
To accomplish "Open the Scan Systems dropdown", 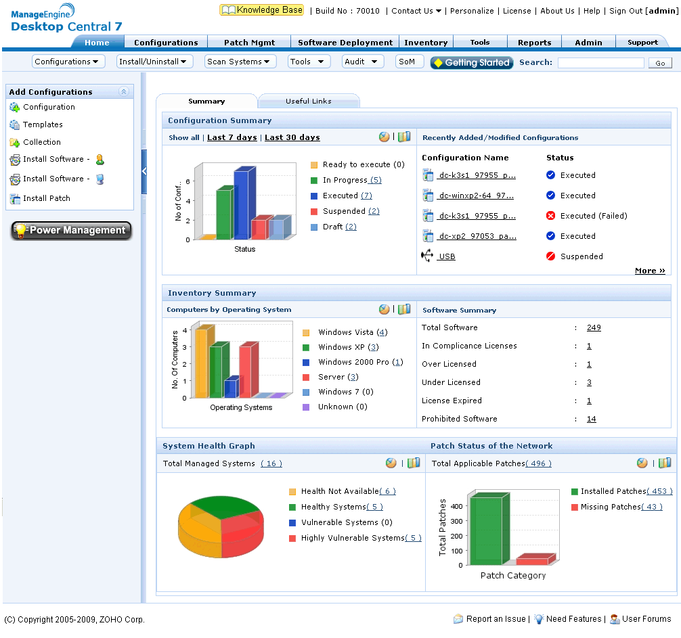I will [240, 62].
